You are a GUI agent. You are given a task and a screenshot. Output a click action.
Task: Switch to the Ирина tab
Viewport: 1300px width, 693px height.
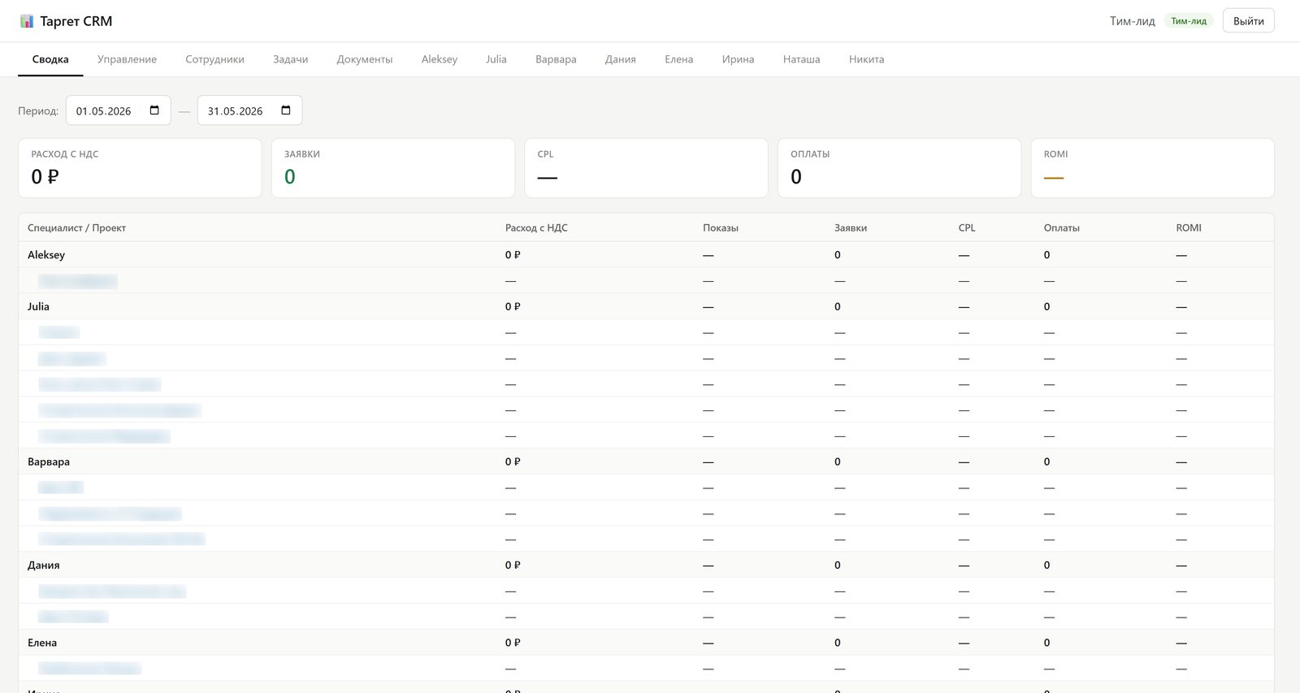tap(739, 59)
